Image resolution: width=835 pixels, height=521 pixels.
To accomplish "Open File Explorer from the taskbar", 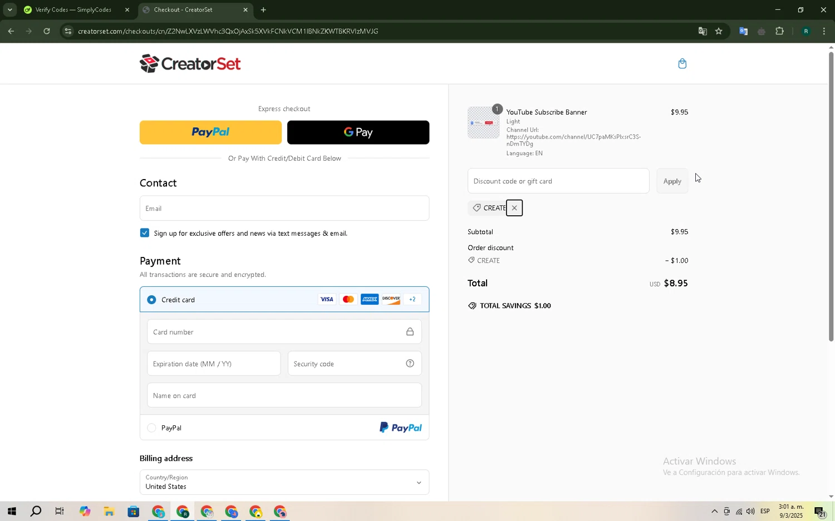I will tap(109, 512).
